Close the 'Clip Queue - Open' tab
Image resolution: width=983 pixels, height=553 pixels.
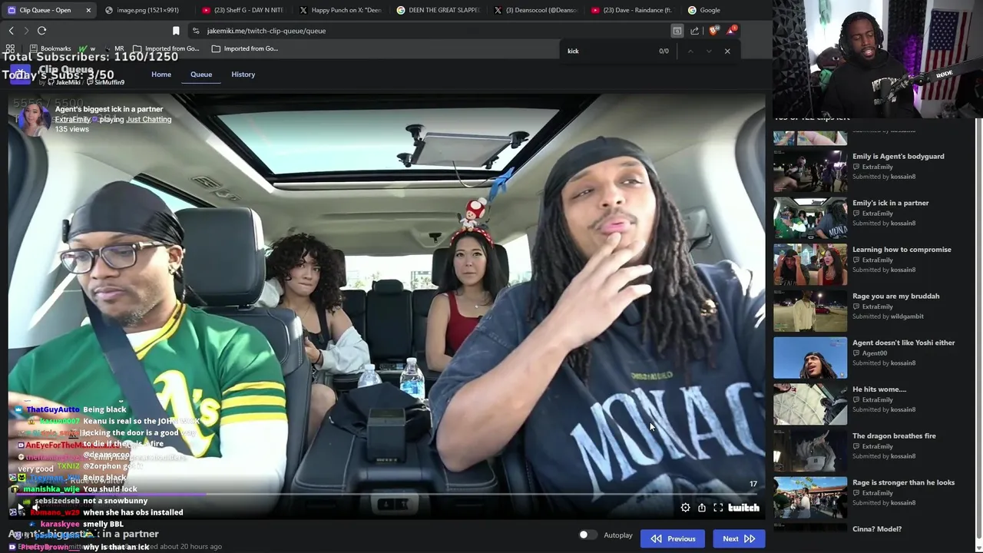[88, 10]
